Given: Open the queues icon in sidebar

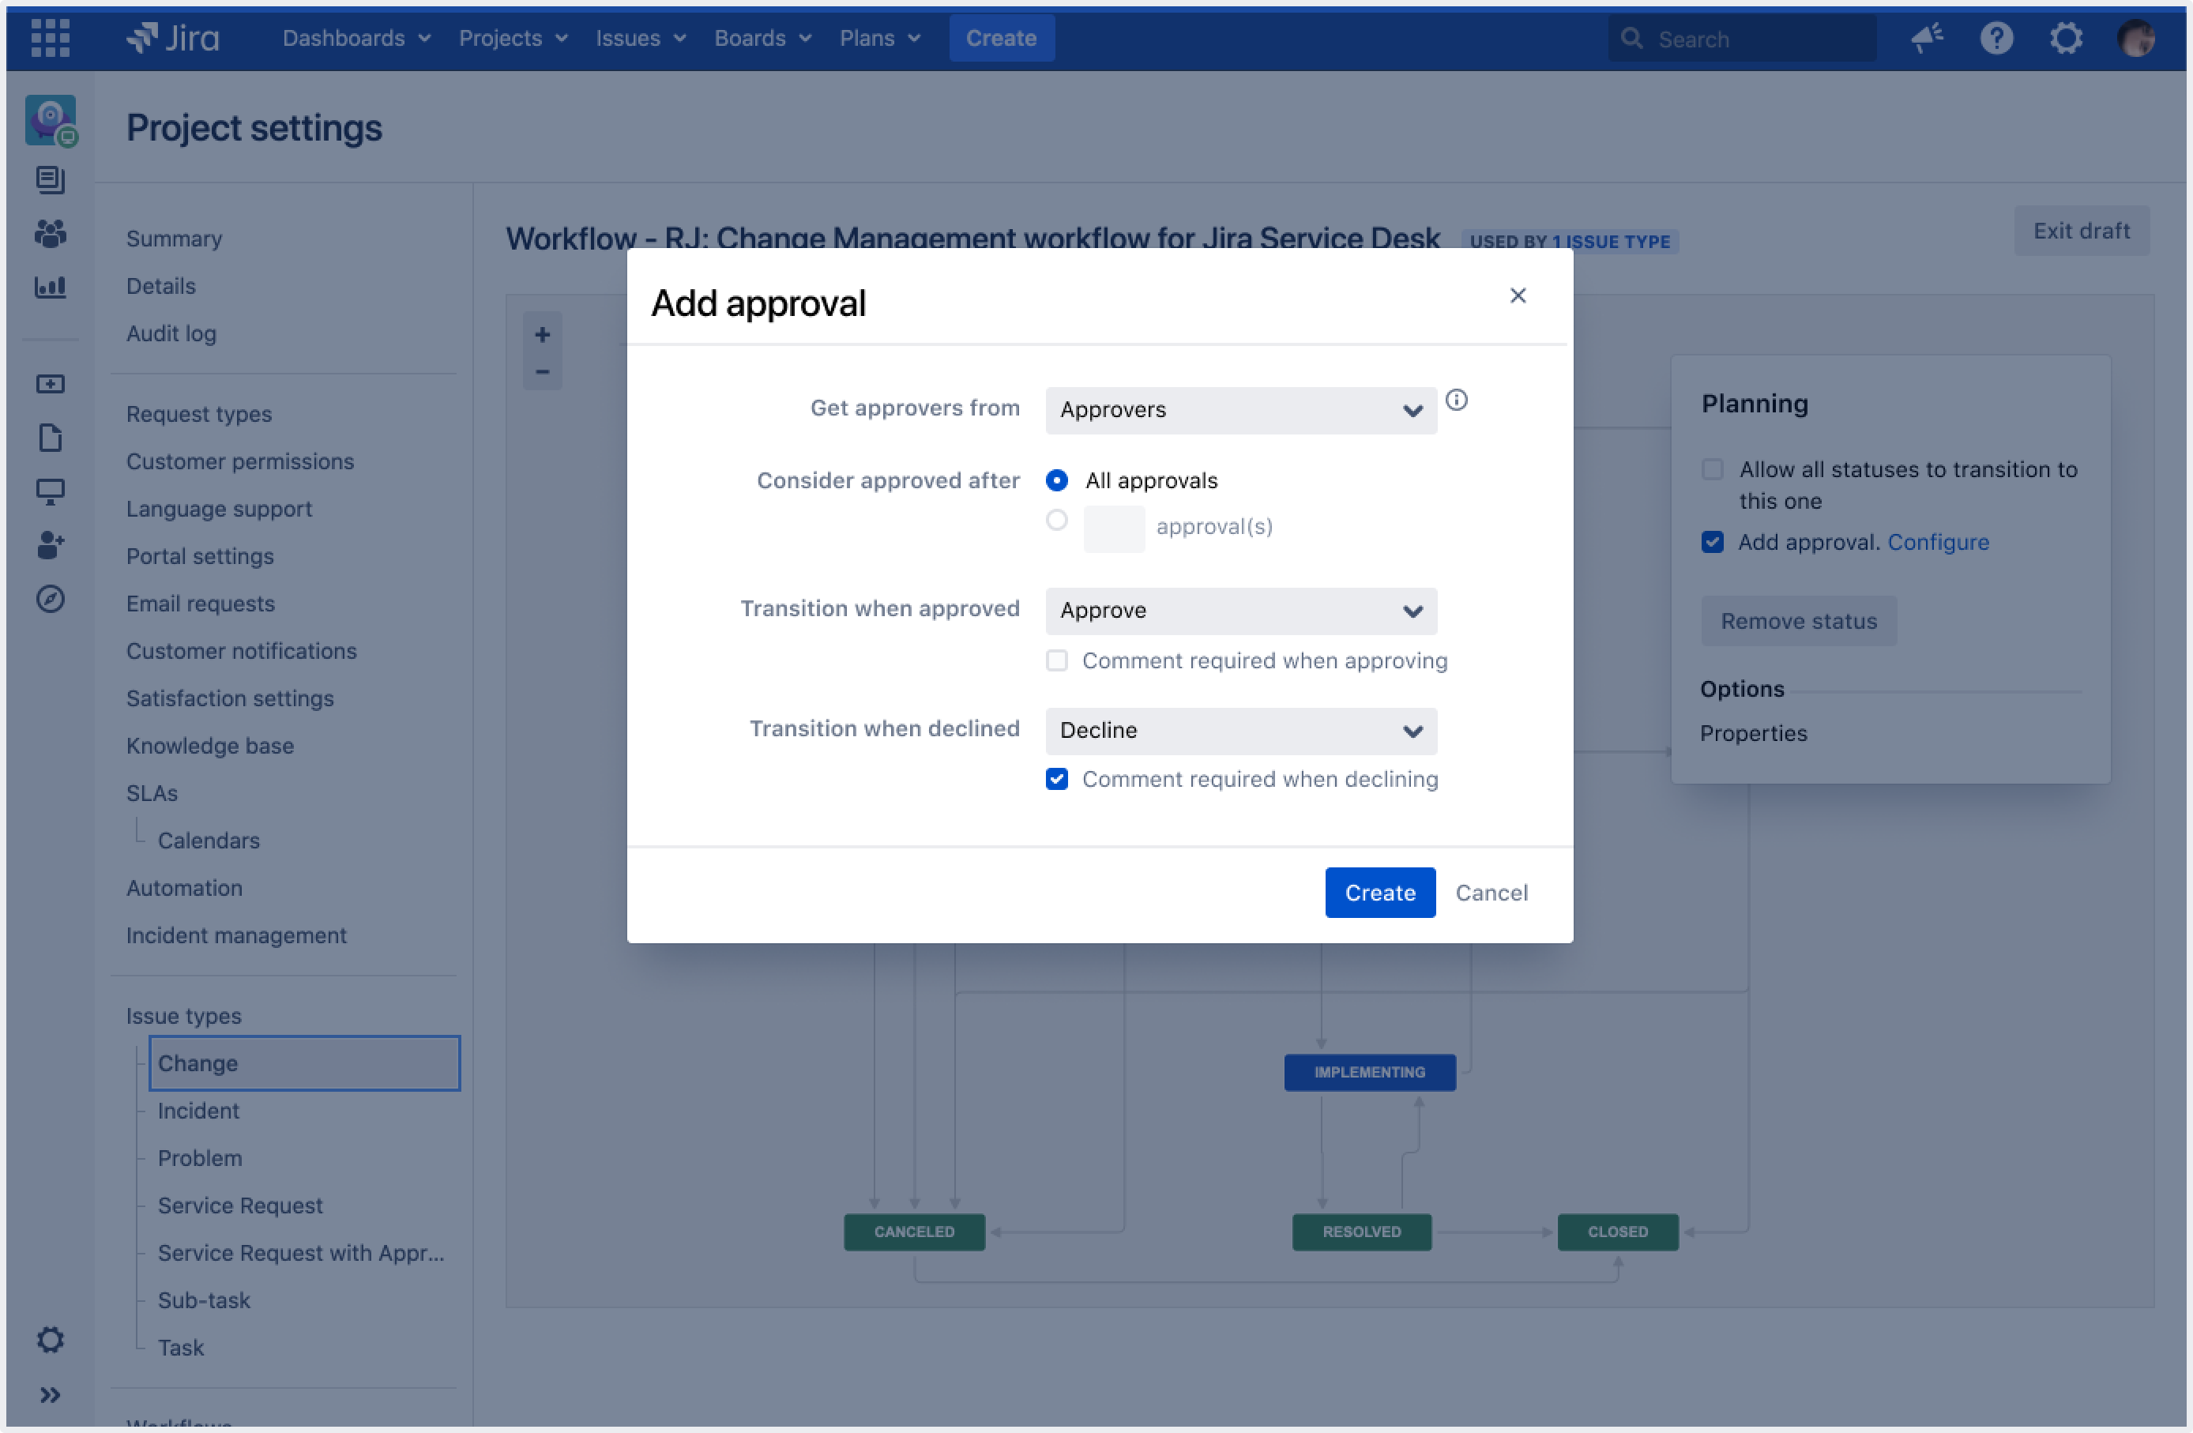Looking at the screenshot, I should tap(50, 179).
